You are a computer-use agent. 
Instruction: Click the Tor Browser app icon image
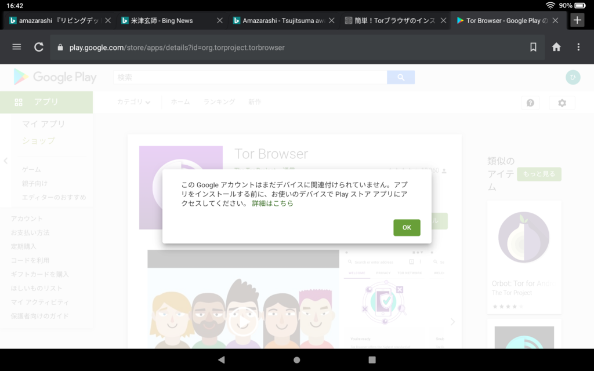(x=181, y=188)
